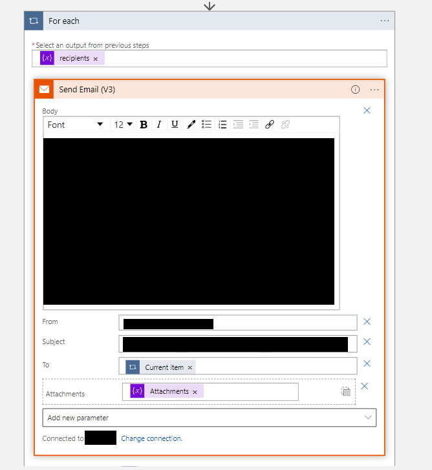This screenshot has width=432, height=470.
Task: Insert a numbered list
Action: (x=222, y=125)
